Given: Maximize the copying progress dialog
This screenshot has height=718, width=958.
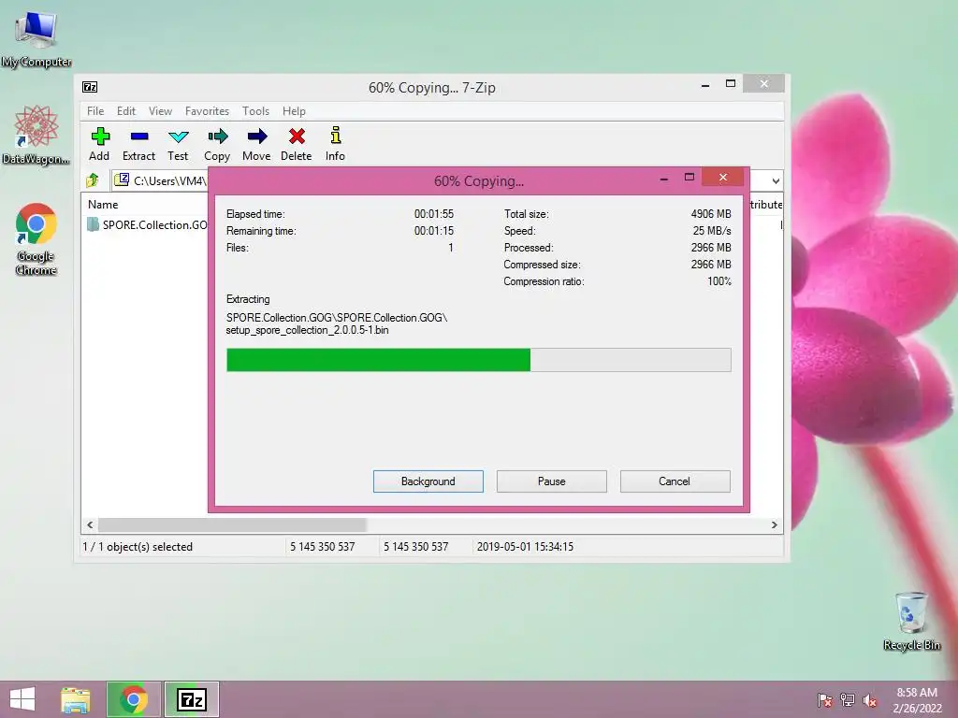Looking at the screenshot, I should pos(689,177).
